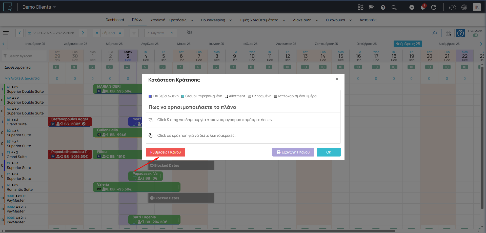Open the language globe icon
486x233 pixels.
464,7
